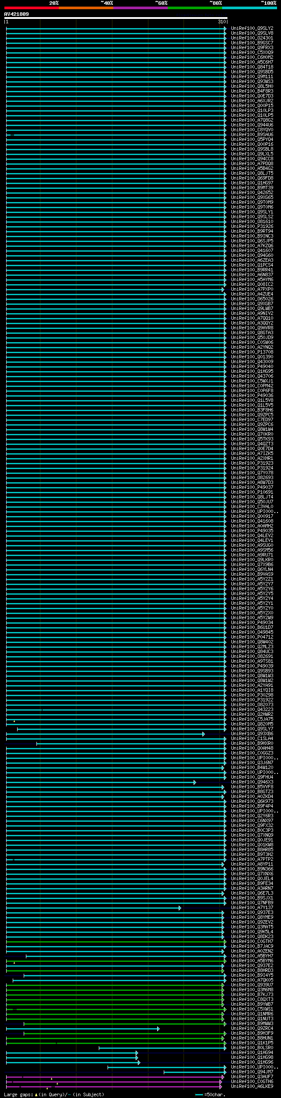Click the cyan ~100% legend segment
The height and width of the screenshot is (1098, 281).
pyautogui.click(x=249, y=8)
